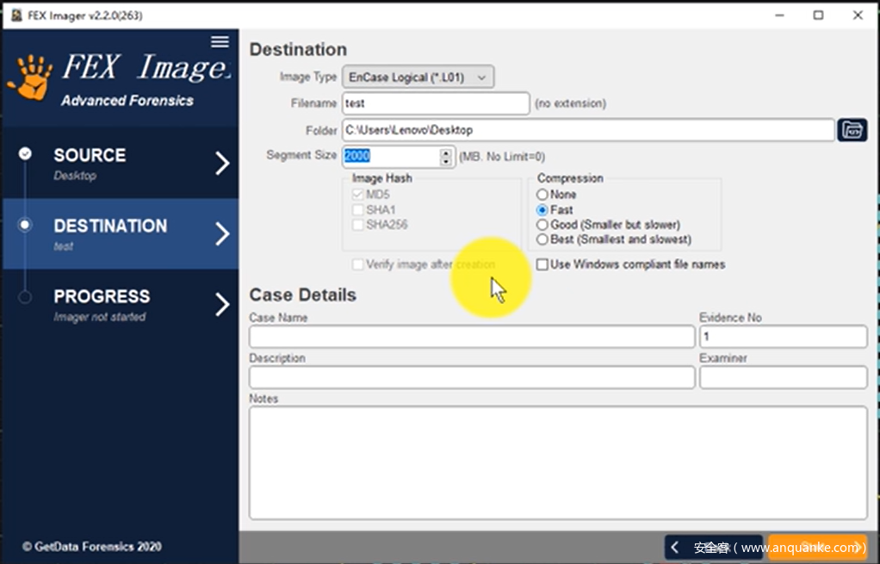Select Fast compression option
The width and height of the screenshot is (880, 564).
tap(542, 210)
